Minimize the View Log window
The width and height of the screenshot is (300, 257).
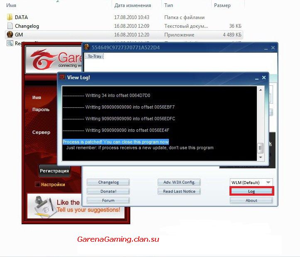[x=257, y=78]
